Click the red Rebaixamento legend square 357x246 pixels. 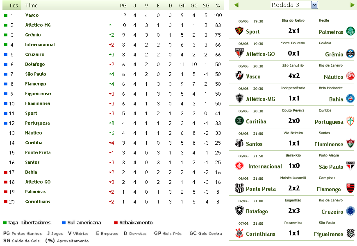pyautogui.click(x=116, y=223)
